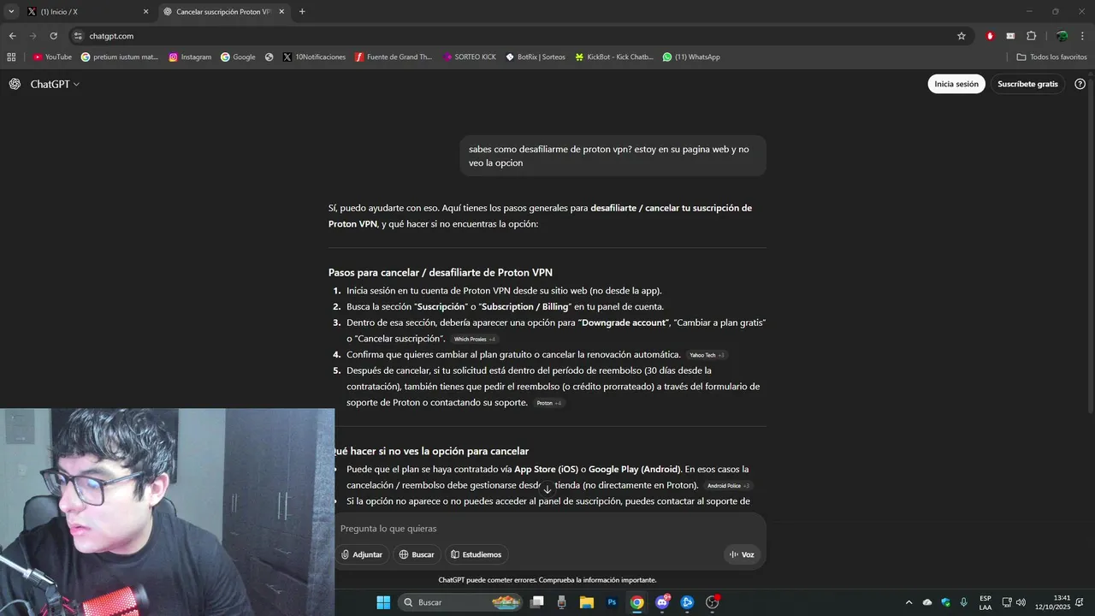Click Task View taskbar icon

(537, 602)
